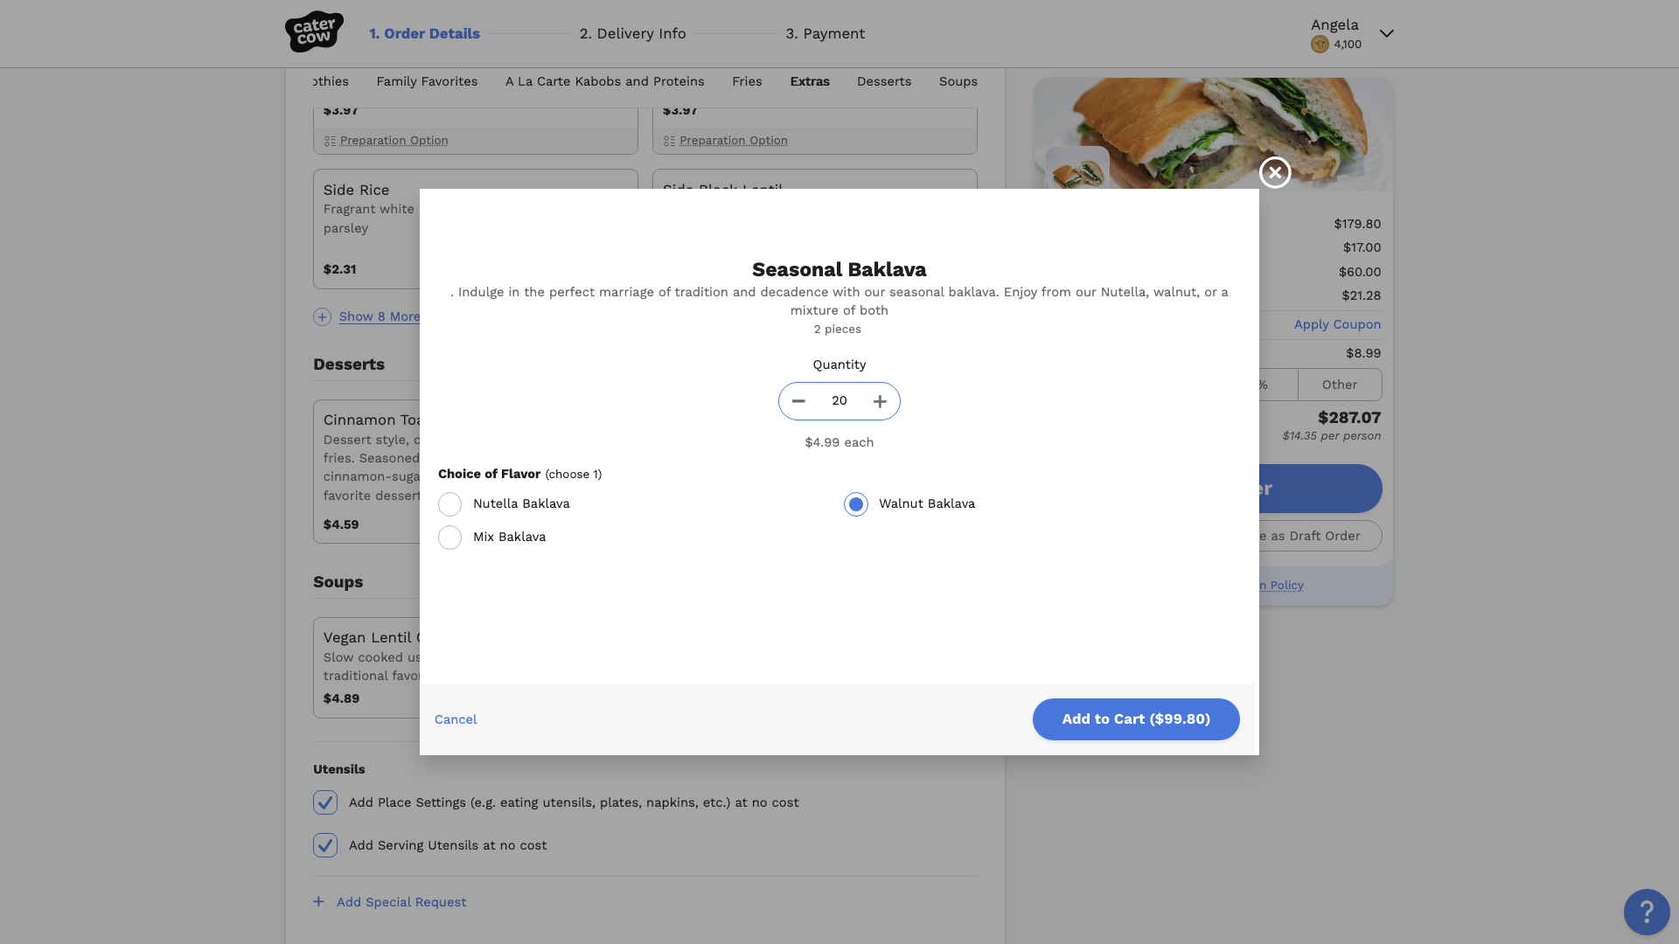This screenshot has width=1679, height=944.
Task: Jump to Soups menu category
Action: [x=958, y=81]
